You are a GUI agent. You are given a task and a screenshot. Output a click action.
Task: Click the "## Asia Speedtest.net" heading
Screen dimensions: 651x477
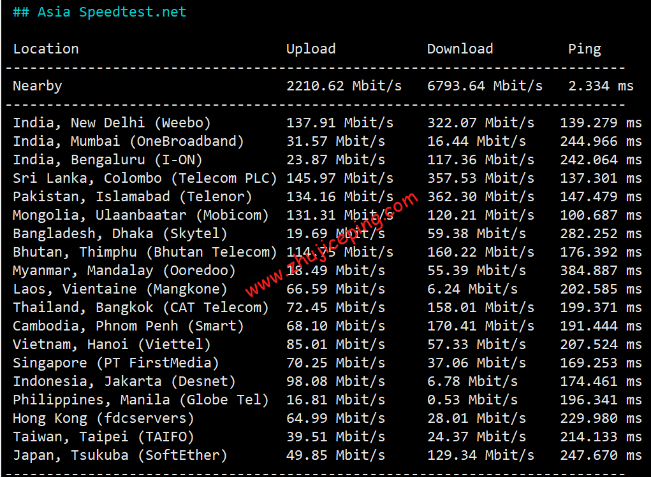99,12
